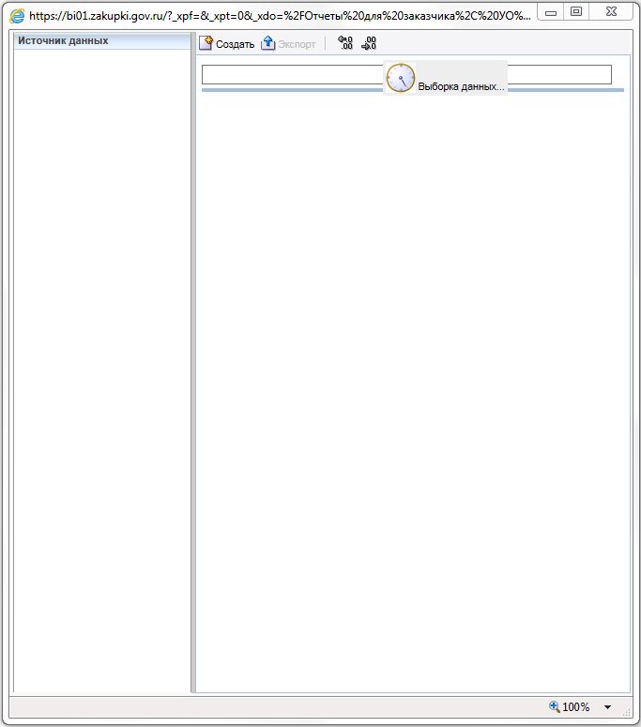Click the Экспорт (Export) toolbar button
The image size is (641, 727).
(x=289, y=44)
